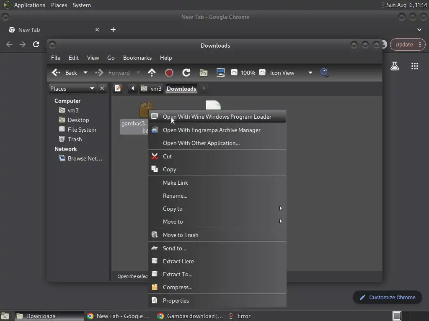Open the Chrome Labs flask icon
Viewport: 429px width, 321px height.
[x=395, y=66]
